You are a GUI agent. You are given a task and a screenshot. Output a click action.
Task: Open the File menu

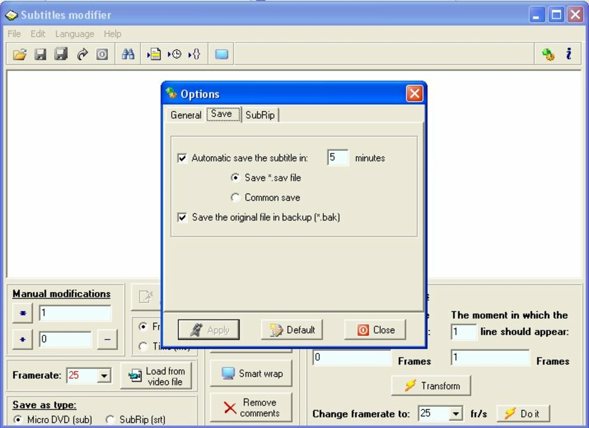click(14, 34)
